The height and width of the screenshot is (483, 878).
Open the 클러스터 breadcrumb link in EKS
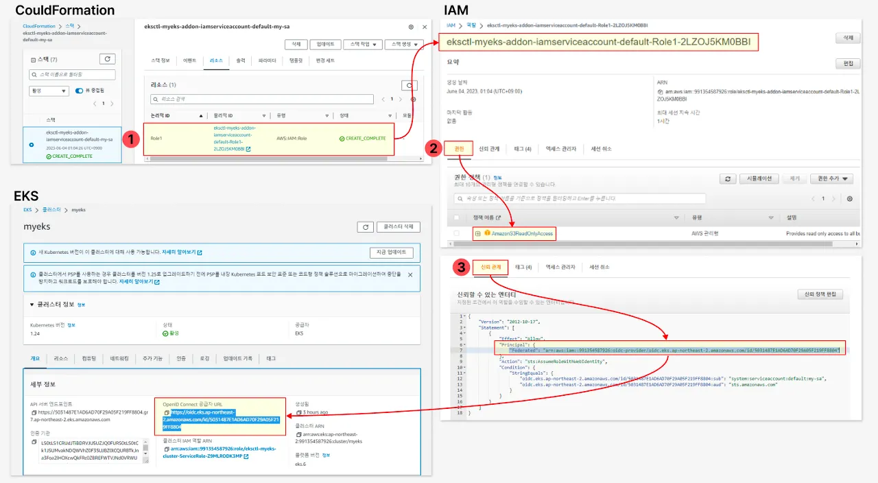pos(51,209)
